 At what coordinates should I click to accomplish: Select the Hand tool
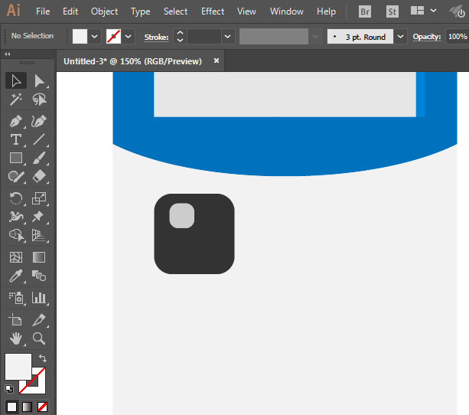pyautogui.click(x=15, y=338)
